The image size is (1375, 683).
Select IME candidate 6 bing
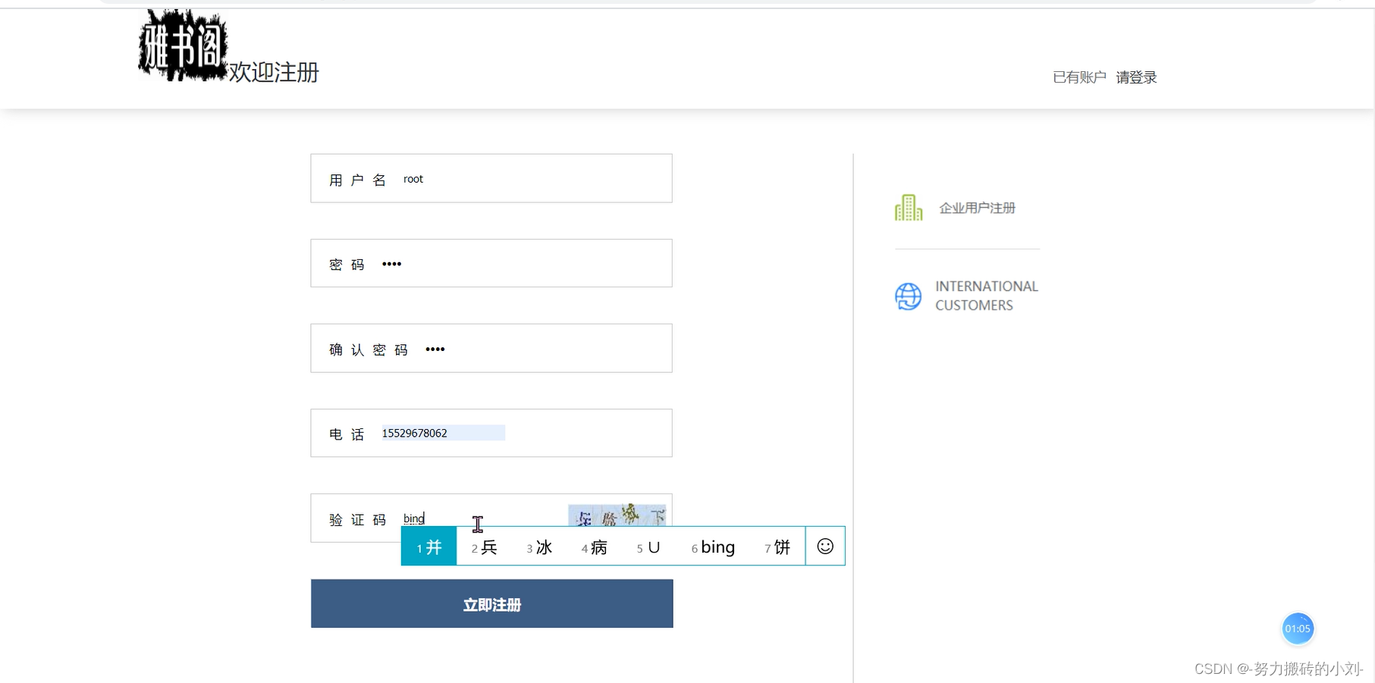(713, 547)
